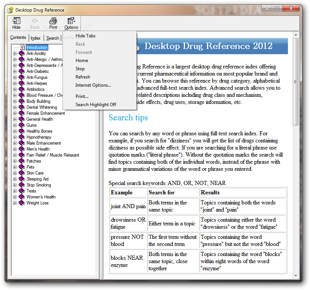
Task: Click the Pets book icon
Action: (x=22, y=167)
